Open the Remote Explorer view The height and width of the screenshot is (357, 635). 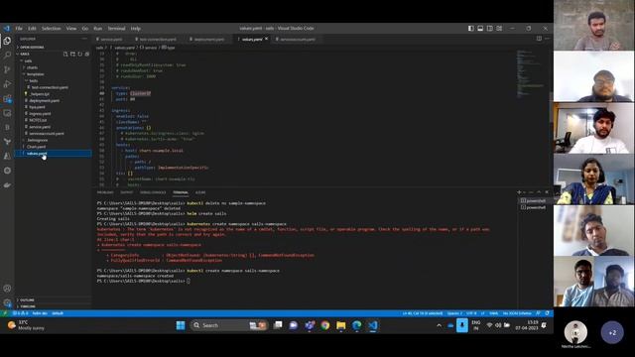pos(7,113)
